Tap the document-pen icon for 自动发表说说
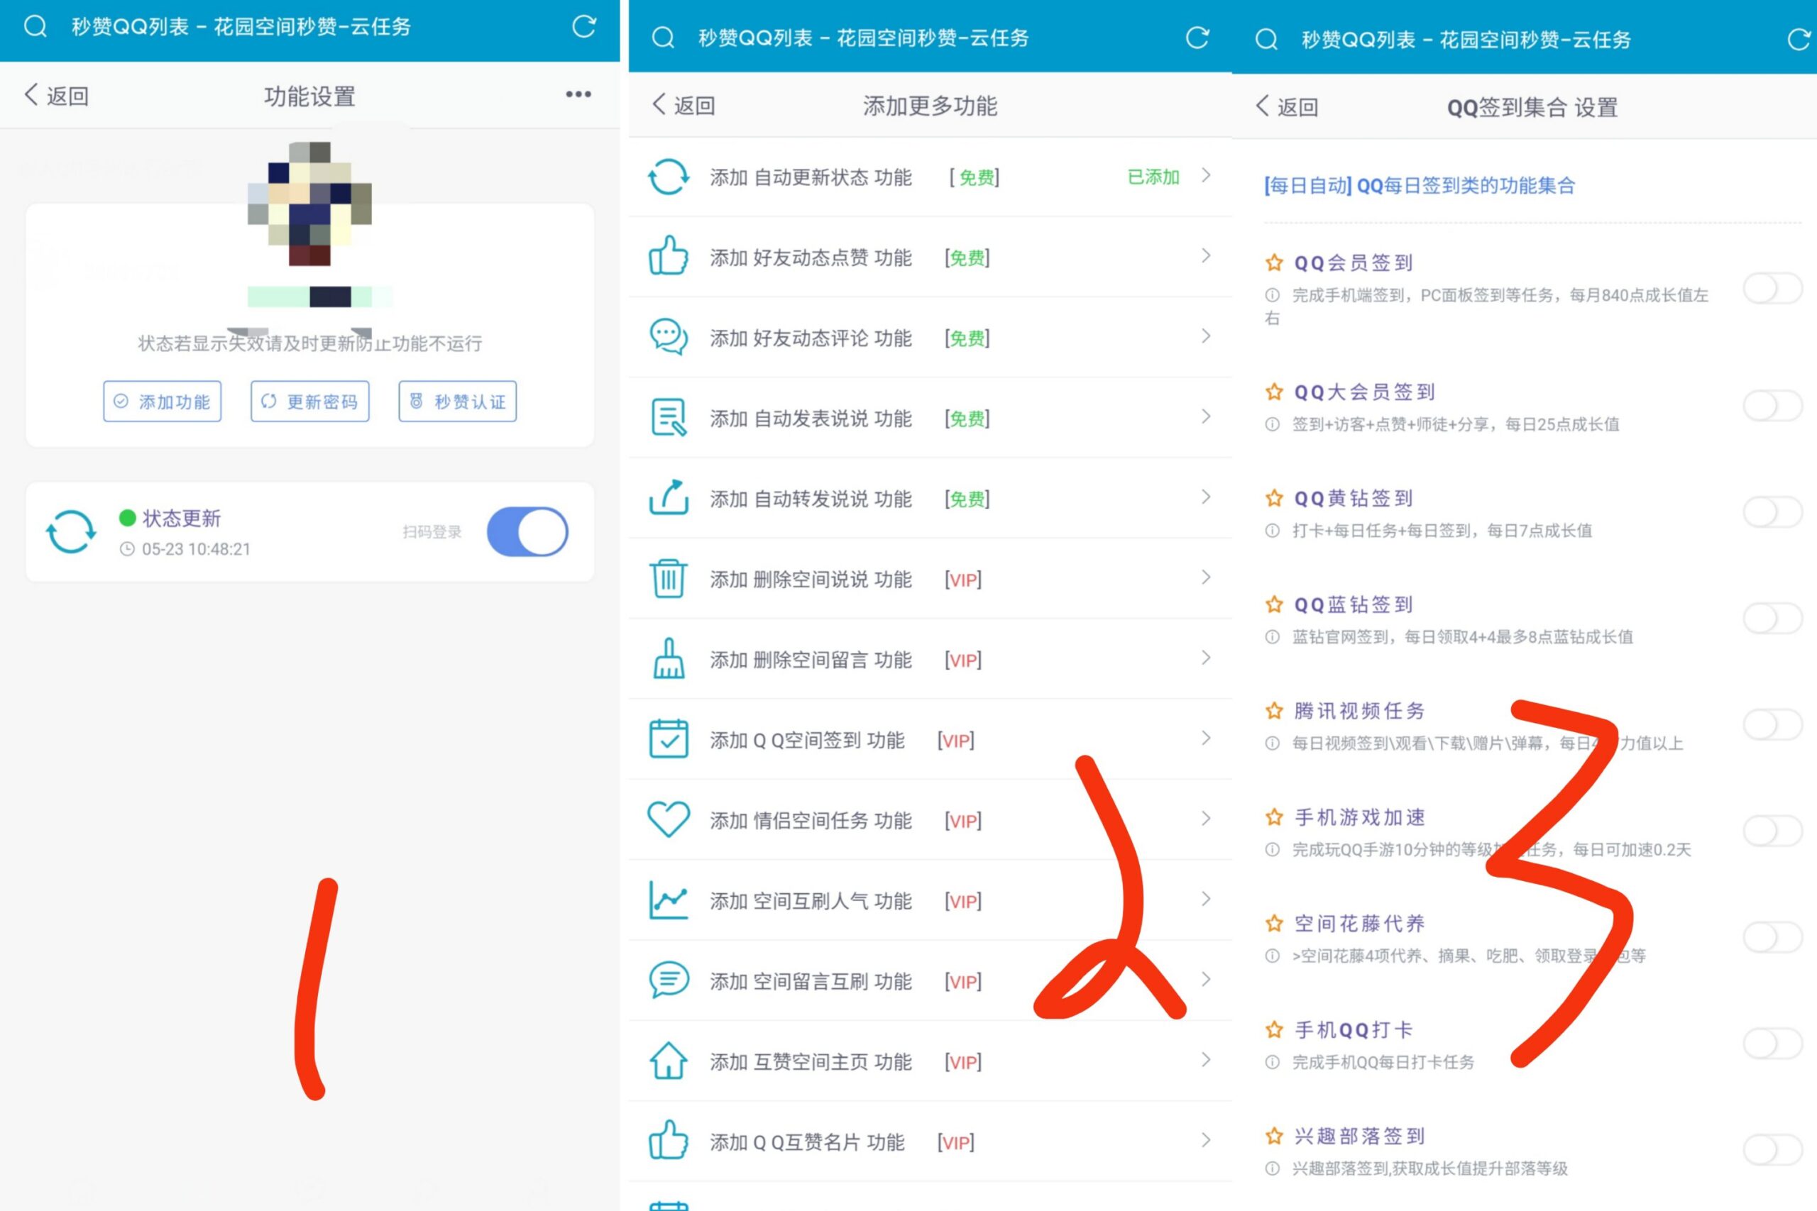The width and height of the screenshot is (1817, 1211). click(668, 417)
